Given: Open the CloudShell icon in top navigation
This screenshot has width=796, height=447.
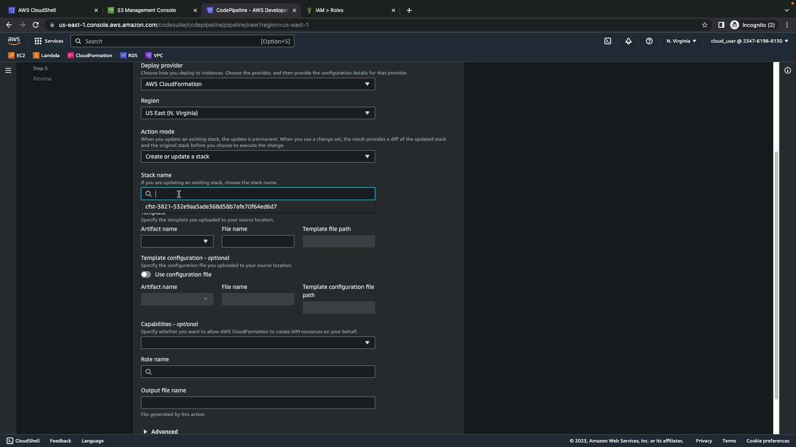Looking at the screenshot, I should (608, 41).
